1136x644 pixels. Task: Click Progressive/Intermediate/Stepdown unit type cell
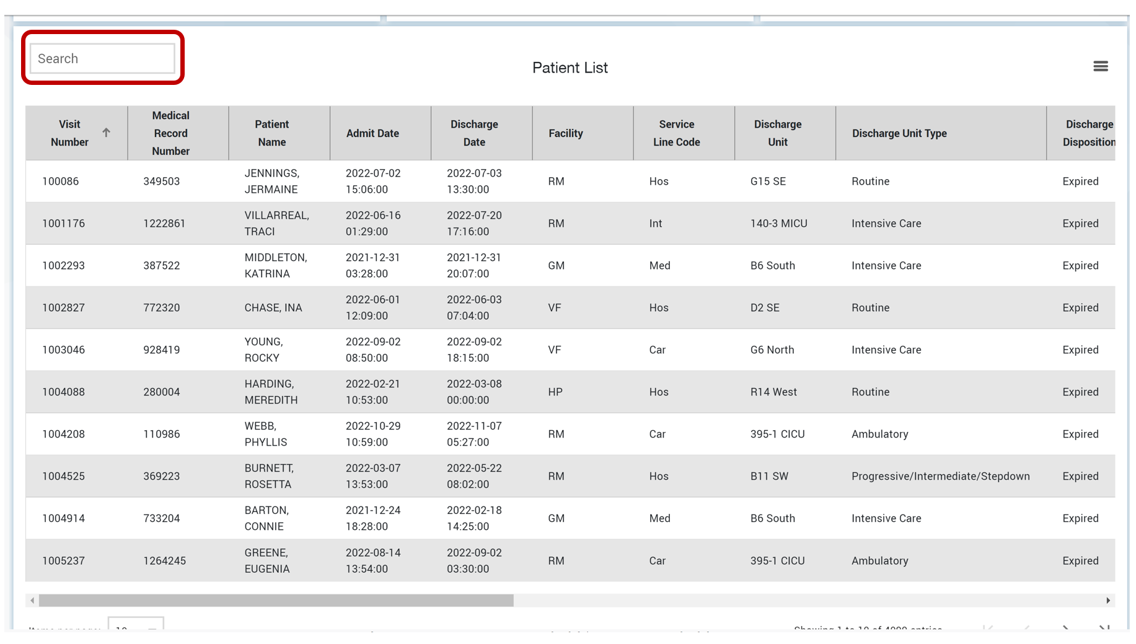(941, 477)
